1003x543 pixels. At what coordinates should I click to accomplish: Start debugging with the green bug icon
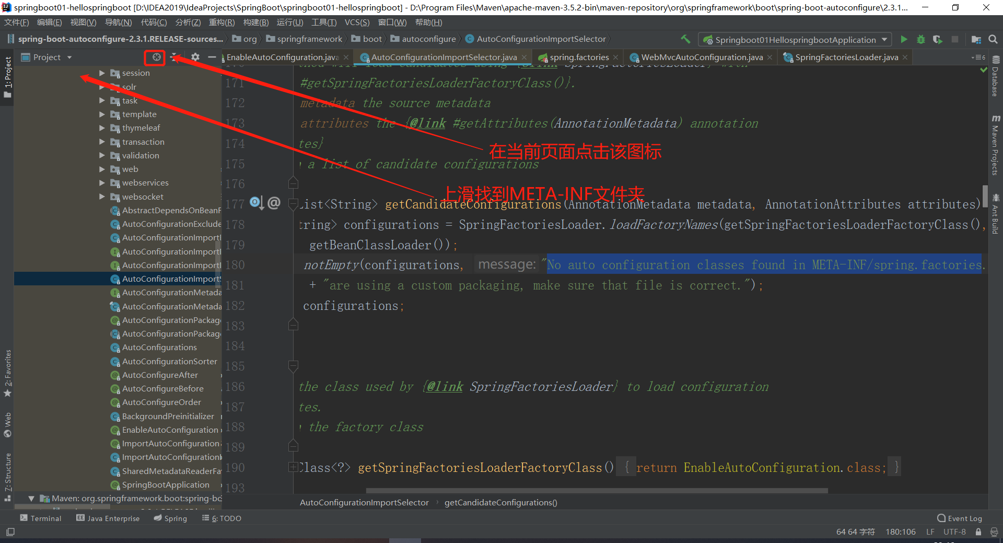pos(921,39)
